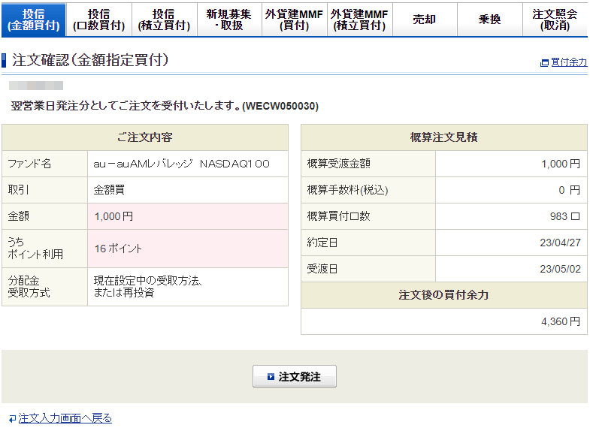Open 外貨建MMF(買付) tab
This screenshot has width=590, height=428.
[294, 20]
